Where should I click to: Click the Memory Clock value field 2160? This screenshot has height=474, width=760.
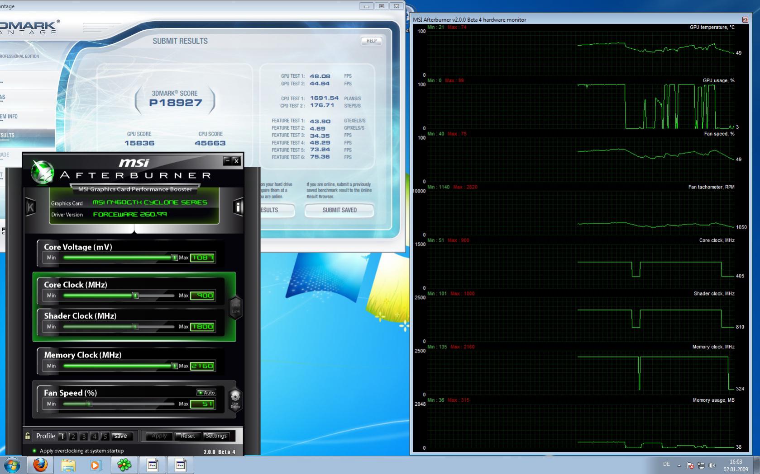[202, 366]
